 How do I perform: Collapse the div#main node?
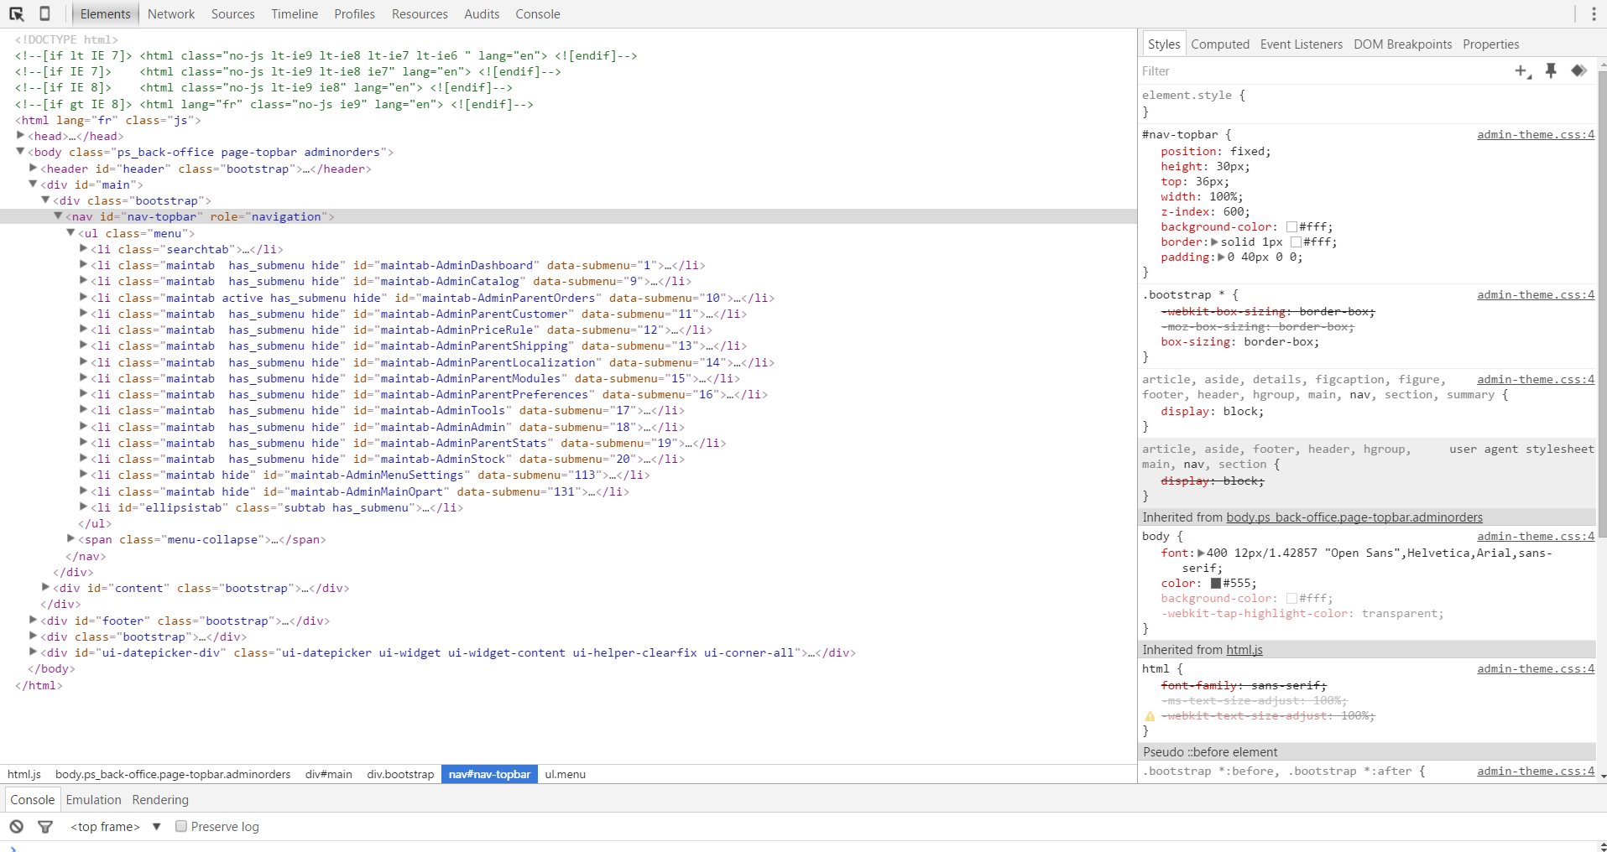pyautogui.click(x=34, y=184)
